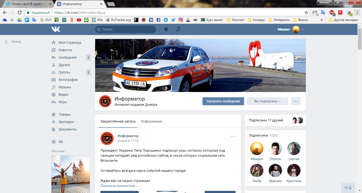Open the Telegram bookmark icon

tap(166, 20)
